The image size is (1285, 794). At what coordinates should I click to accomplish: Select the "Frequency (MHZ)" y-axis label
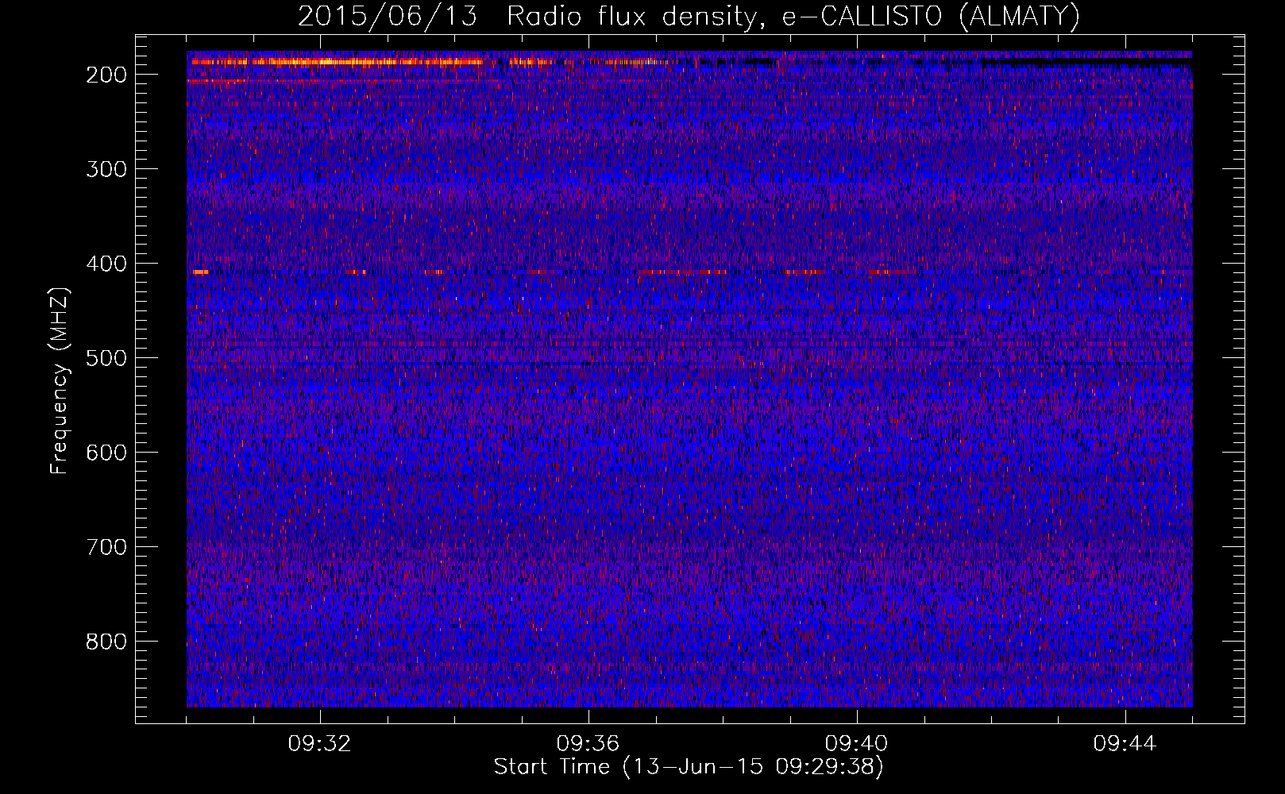point(60,380)
